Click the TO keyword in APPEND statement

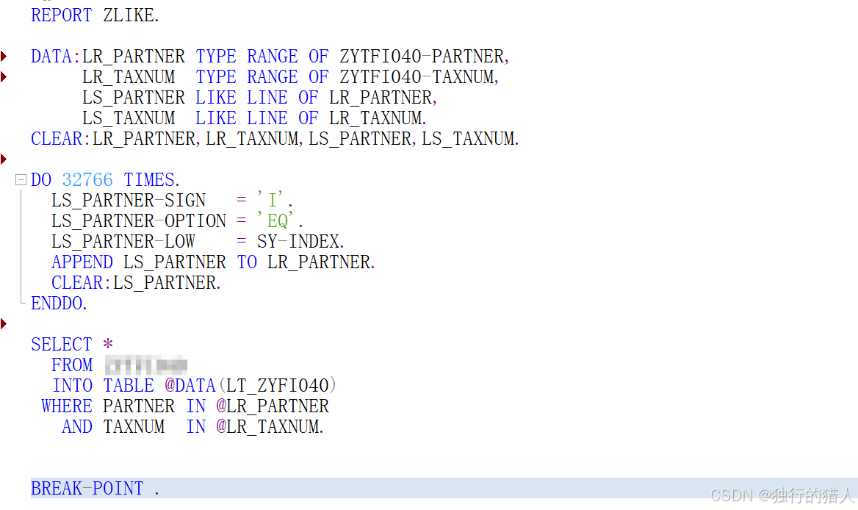pyautogui.click(x=247, y=262)
